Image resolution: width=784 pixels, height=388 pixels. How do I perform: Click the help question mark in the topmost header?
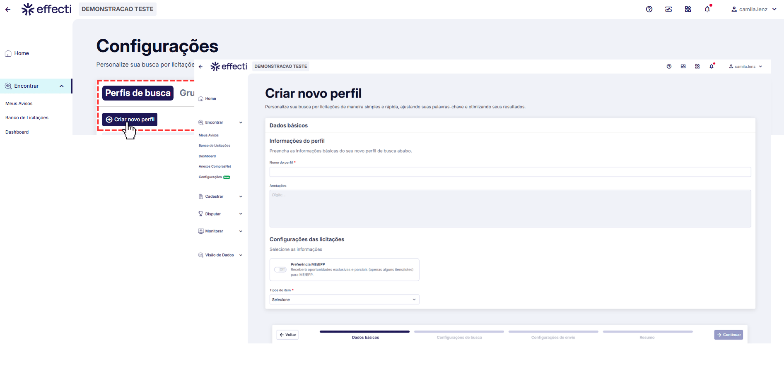click(649, 9)
